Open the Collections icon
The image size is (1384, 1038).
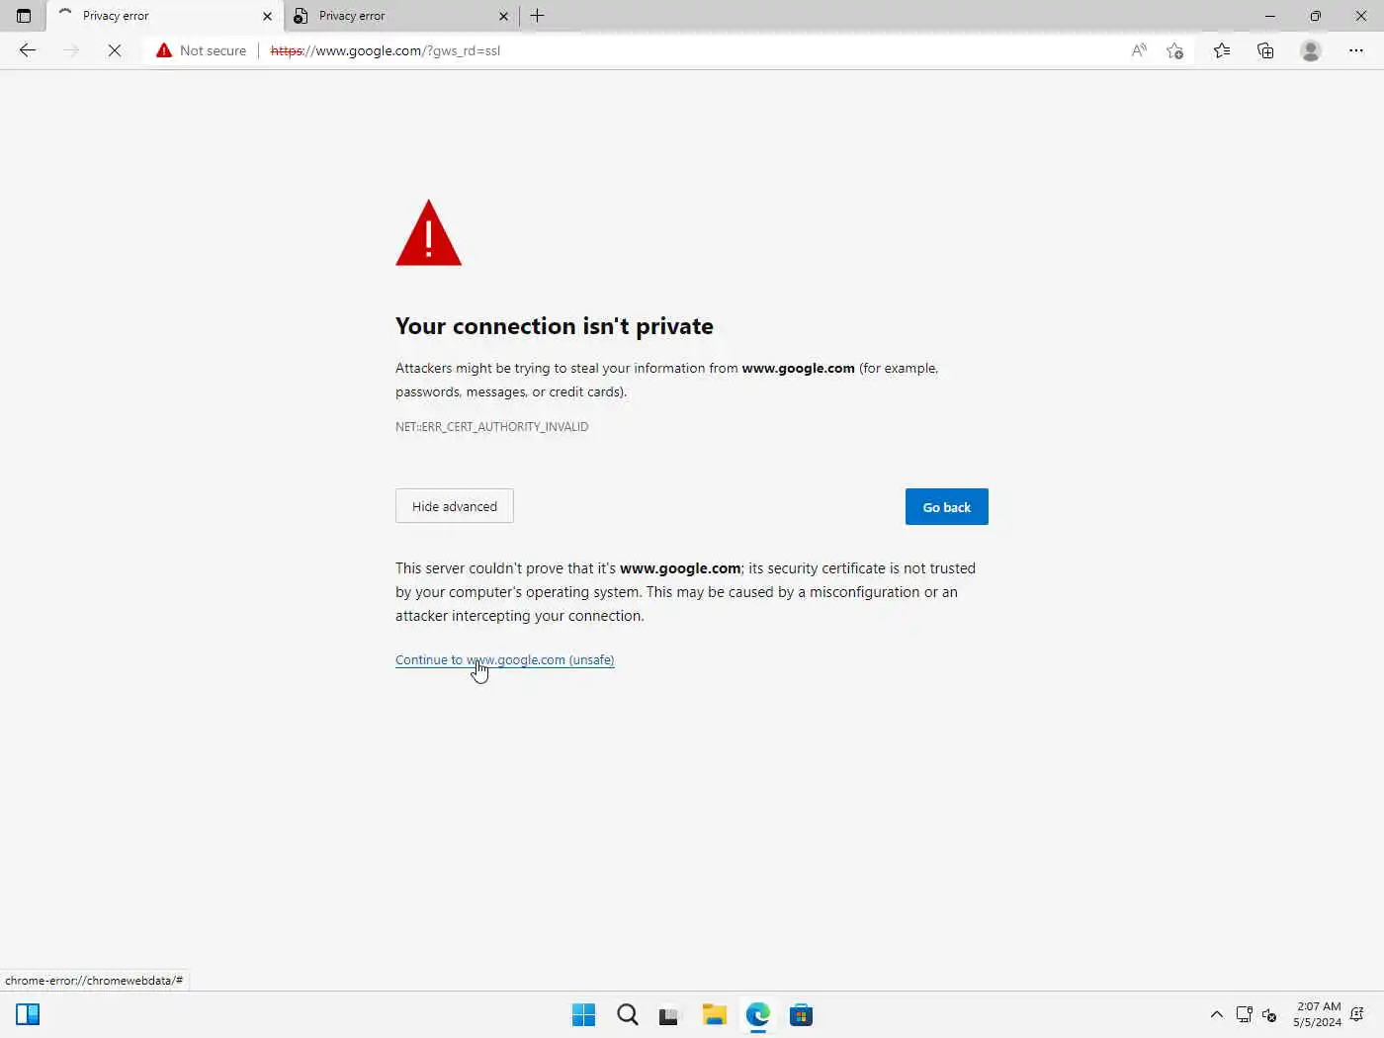[1265, 50]
